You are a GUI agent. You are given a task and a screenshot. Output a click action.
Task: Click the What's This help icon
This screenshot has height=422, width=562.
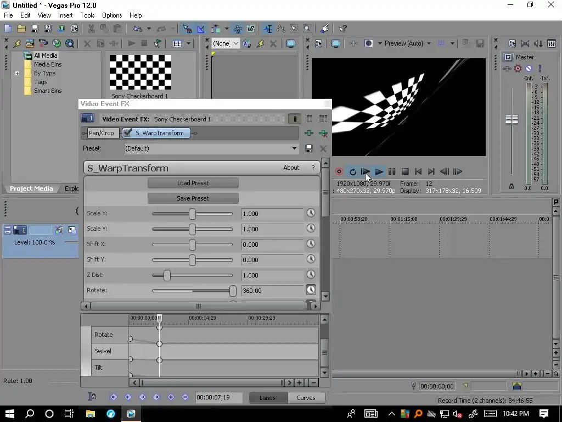tap(342, 29)
